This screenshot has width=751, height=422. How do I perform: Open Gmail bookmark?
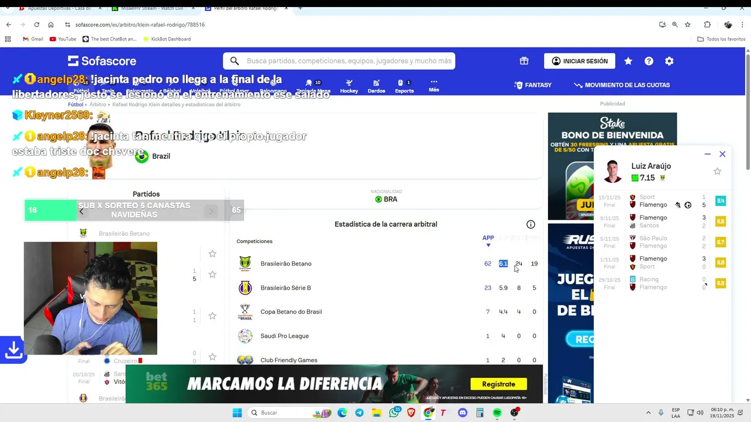coord(33,39)
